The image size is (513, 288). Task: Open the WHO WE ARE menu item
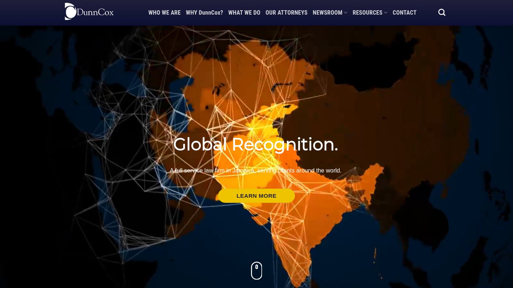click(x=165, y=13)
